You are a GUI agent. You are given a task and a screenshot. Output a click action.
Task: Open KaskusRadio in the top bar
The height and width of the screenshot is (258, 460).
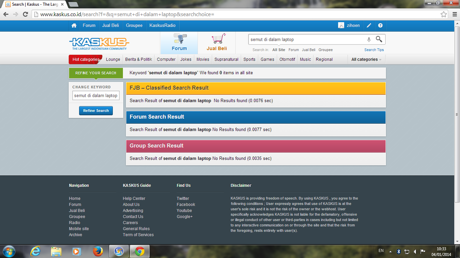pos(162,25)
